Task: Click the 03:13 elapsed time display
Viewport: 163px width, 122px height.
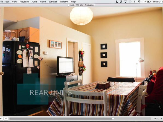Action: tap(156, 118)
